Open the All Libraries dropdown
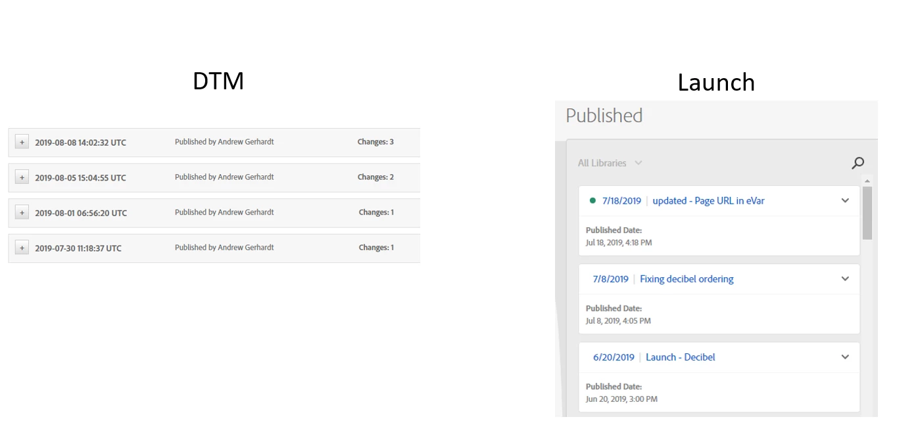Screen dimensions: 918x440 click(610, 163)
